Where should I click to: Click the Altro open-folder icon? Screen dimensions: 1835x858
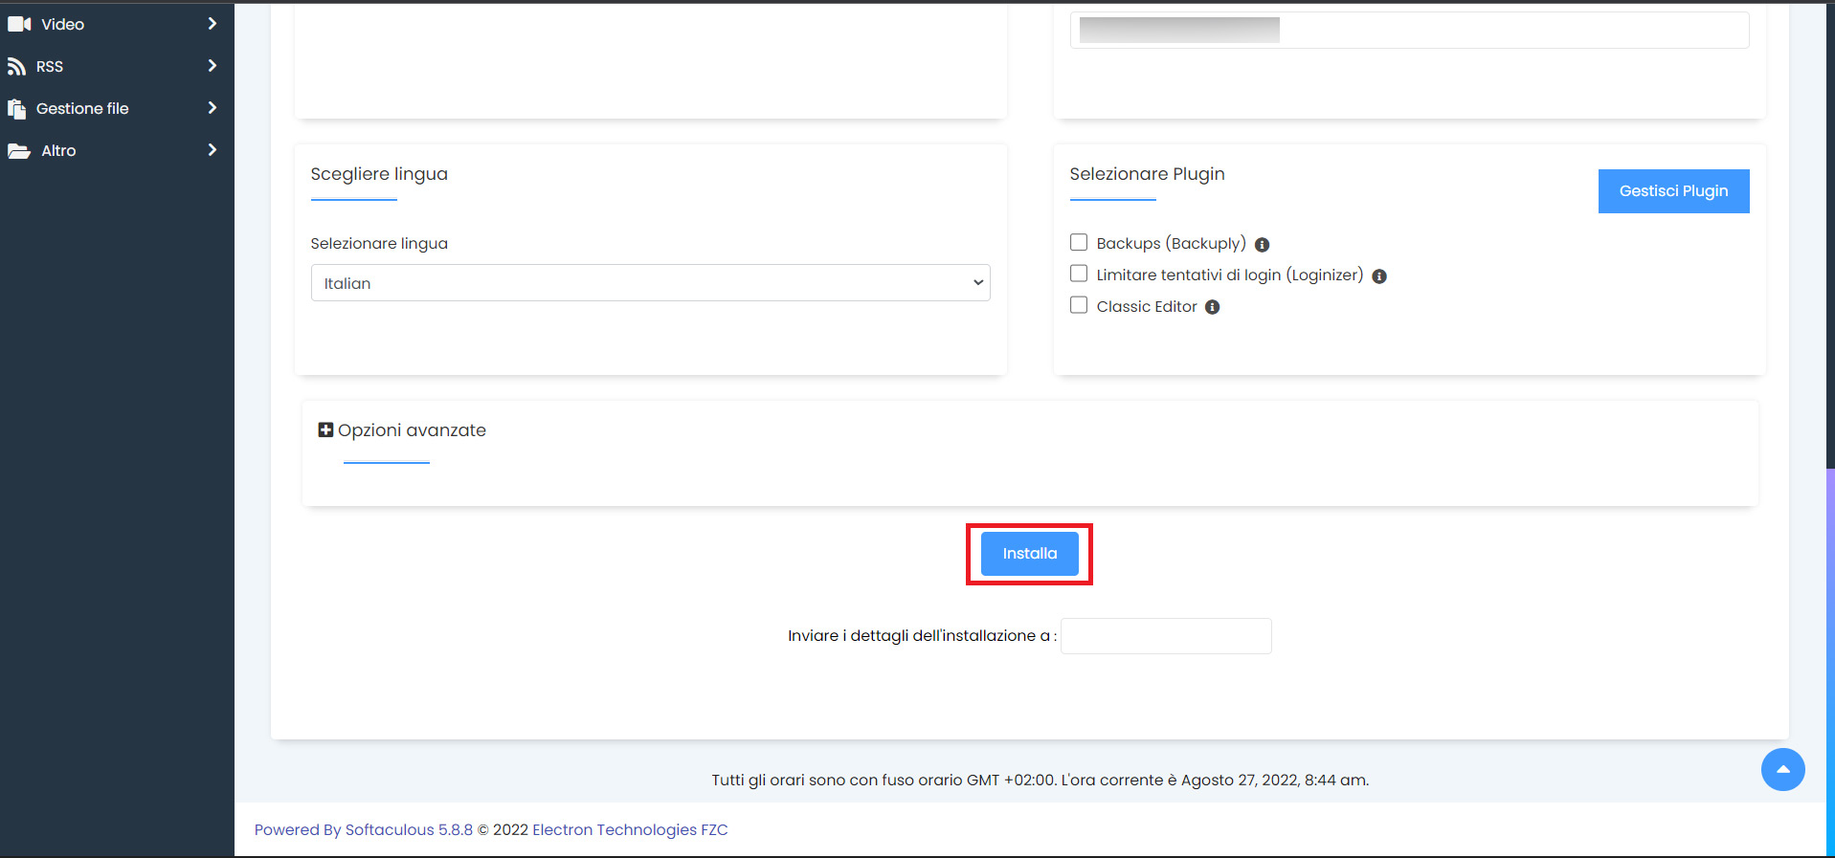(x=19, y=151)
